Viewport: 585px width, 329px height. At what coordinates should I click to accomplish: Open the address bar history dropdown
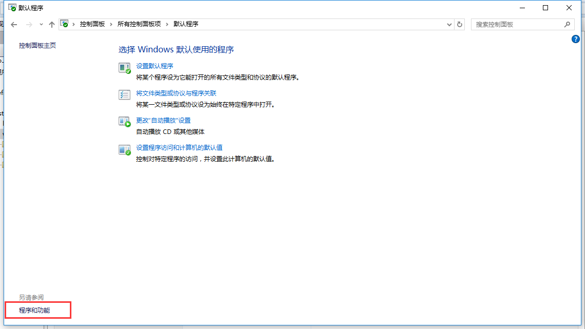click(449, 24)
